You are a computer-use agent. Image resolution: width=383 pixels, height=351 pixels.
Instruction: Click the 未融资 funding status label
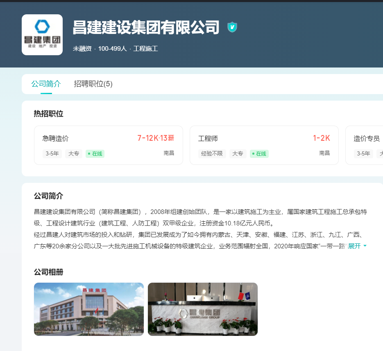[x=82, y=49]
